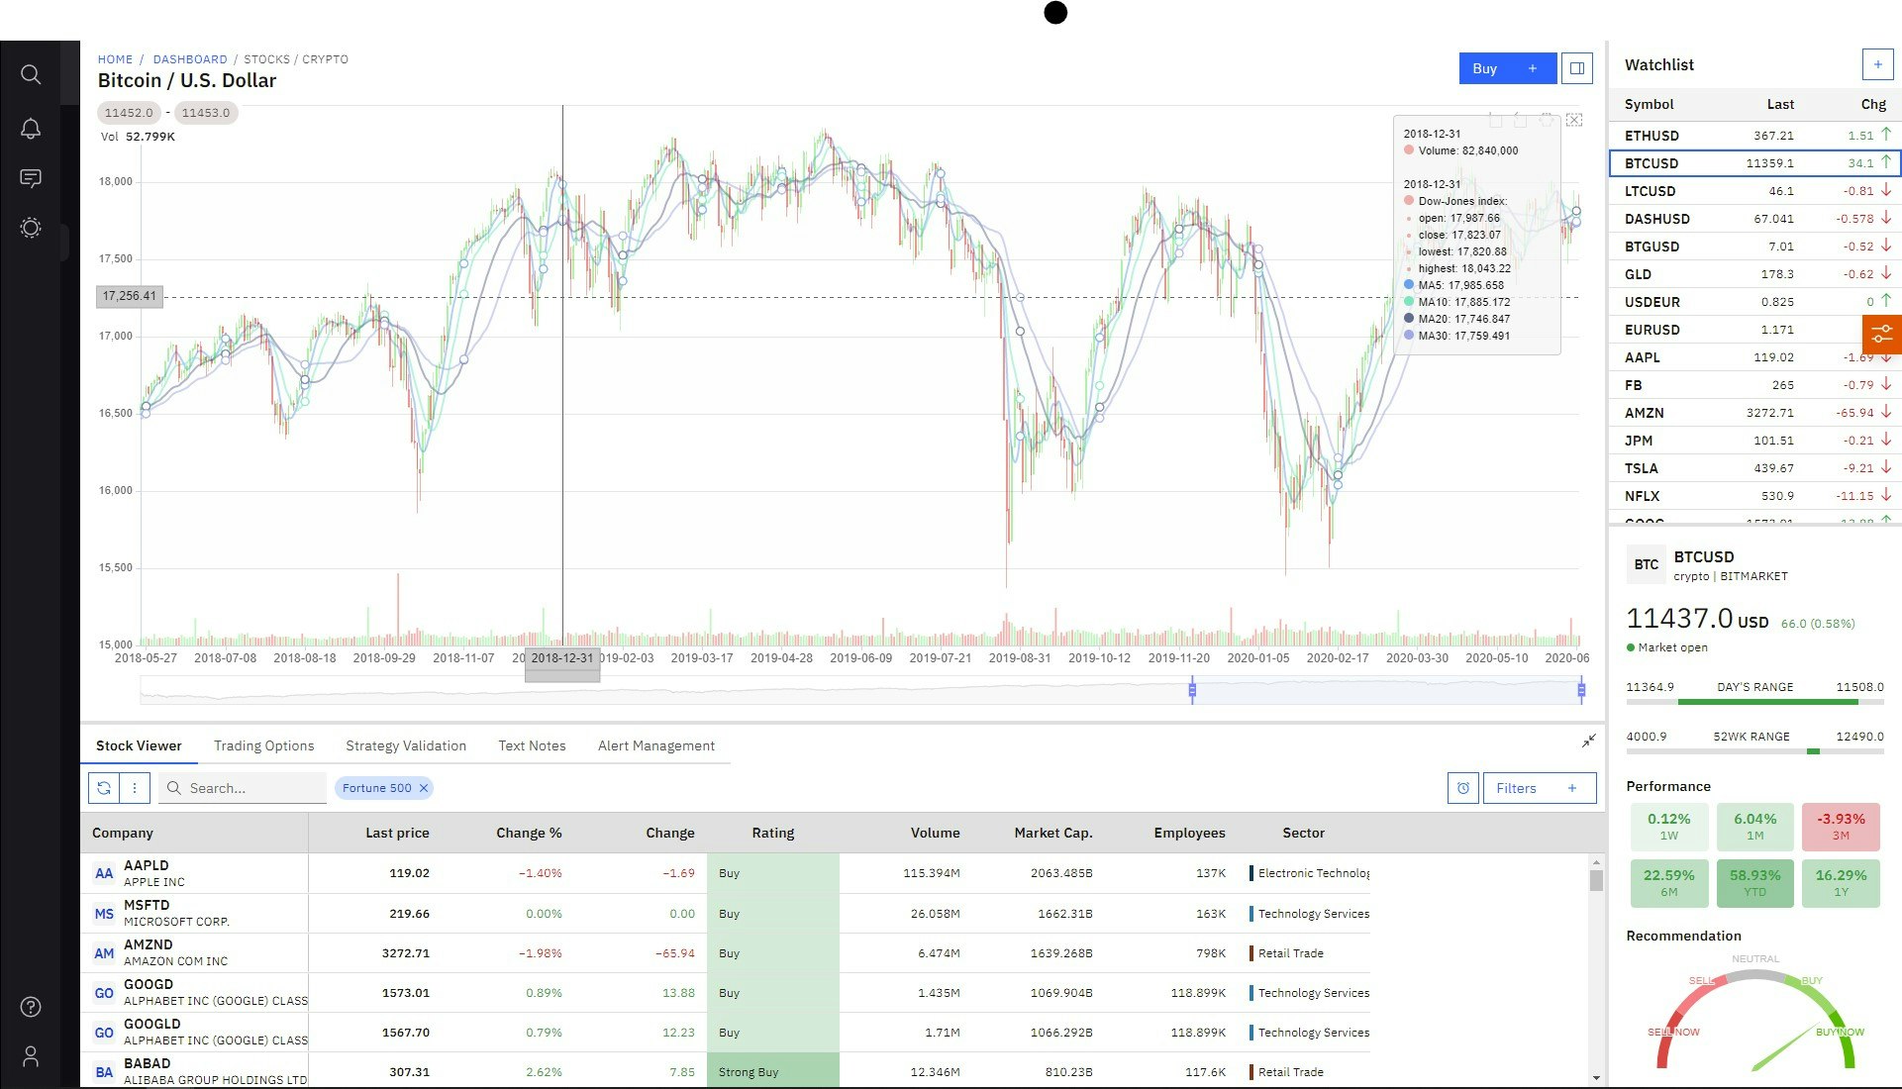Open the user profile icon
This screenshot has height=1089, width=1902.
coord(31,1056)
